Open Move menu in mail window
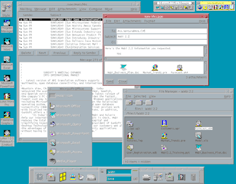This screenshot has width=236, height=184. point(108,9)
